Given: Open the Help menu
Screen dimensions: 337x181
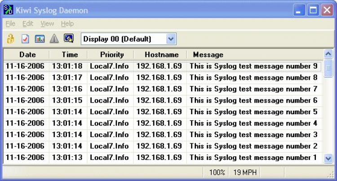Looking at the screenshot, I should pos(67,23).
